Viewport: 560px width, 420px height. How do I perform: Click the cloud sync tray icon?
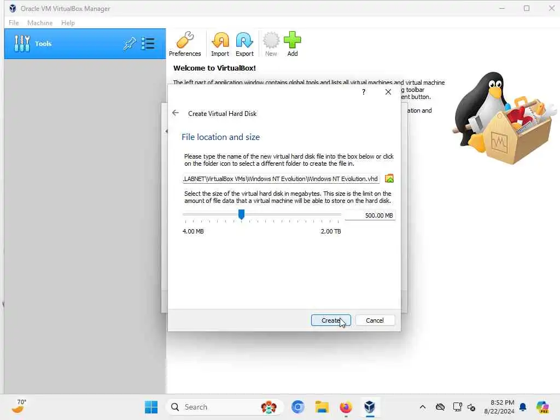click(440, 407)
